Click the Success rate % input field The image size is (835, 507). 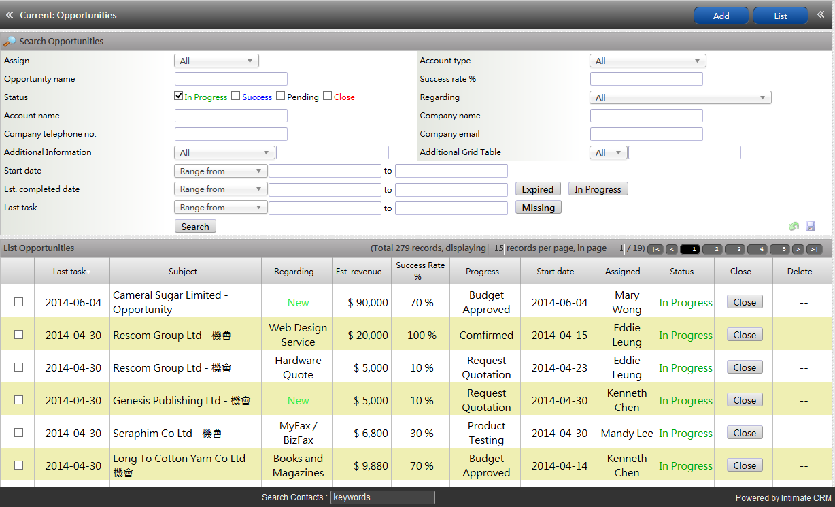point(647,79)
